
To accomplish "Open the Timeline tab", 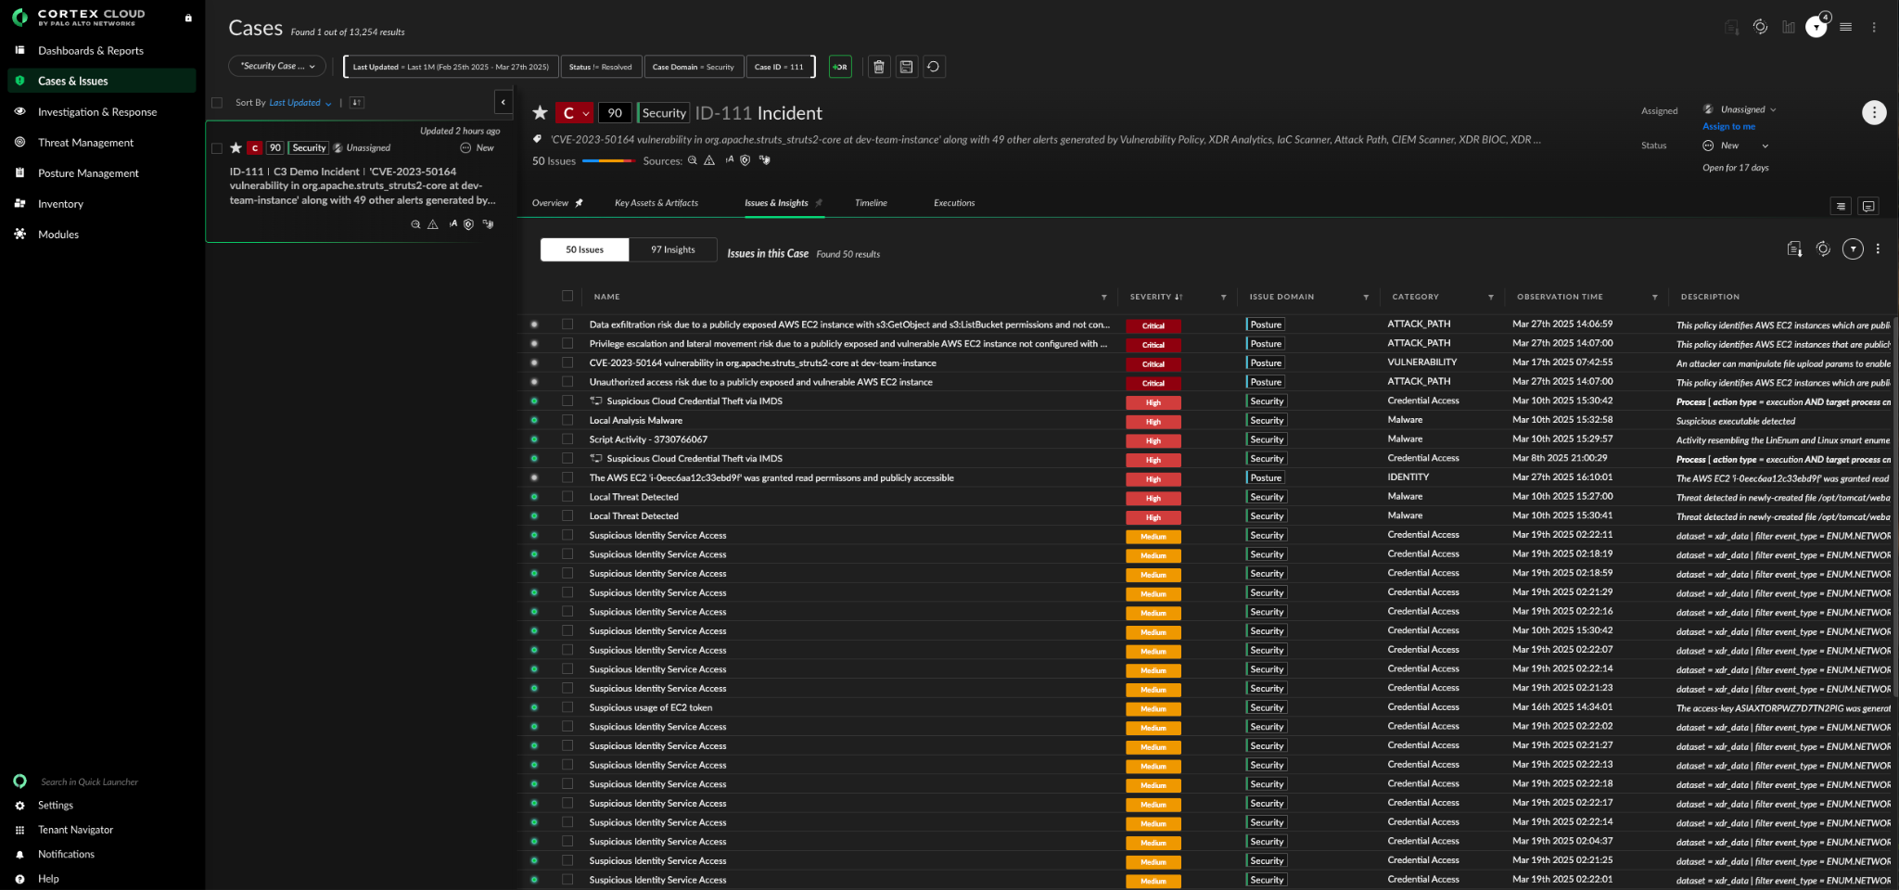I will [871, 203].
